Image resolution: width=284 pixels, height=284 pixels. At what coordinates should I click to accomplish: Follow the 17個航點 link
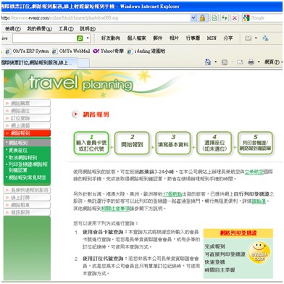(172, 194)
